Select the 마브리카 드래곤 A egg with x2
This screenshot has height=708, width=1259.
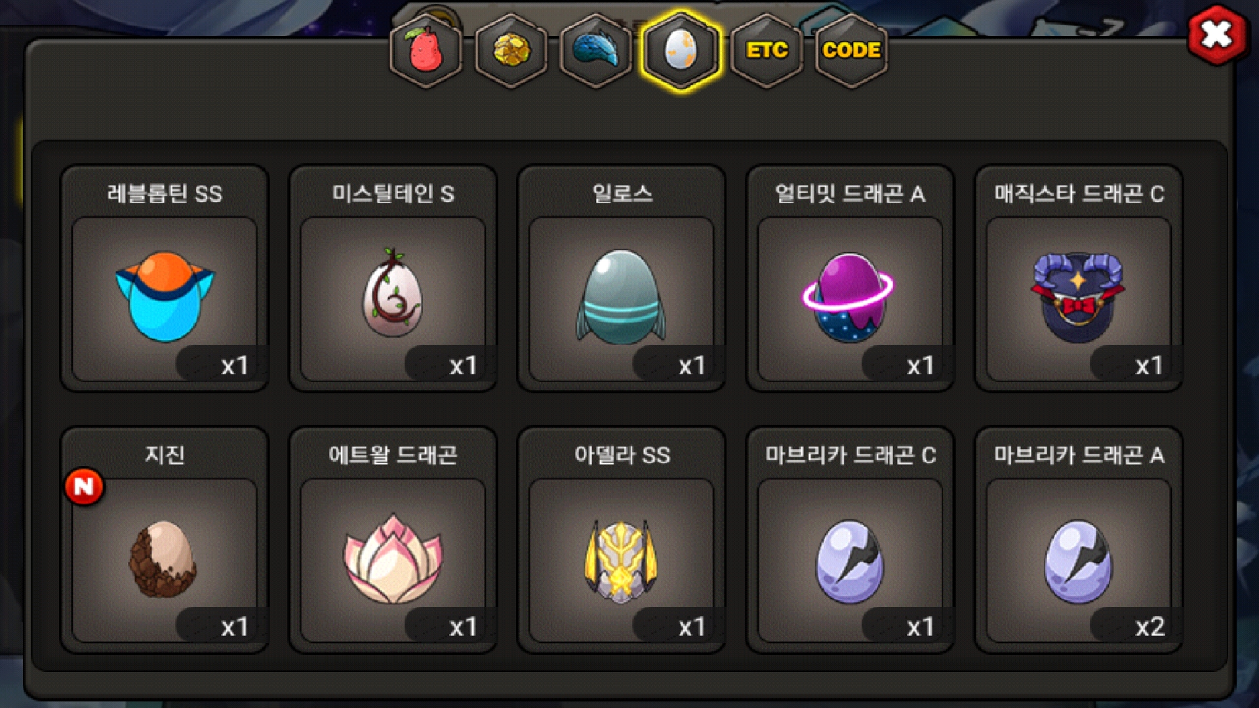coord(1079,560)
